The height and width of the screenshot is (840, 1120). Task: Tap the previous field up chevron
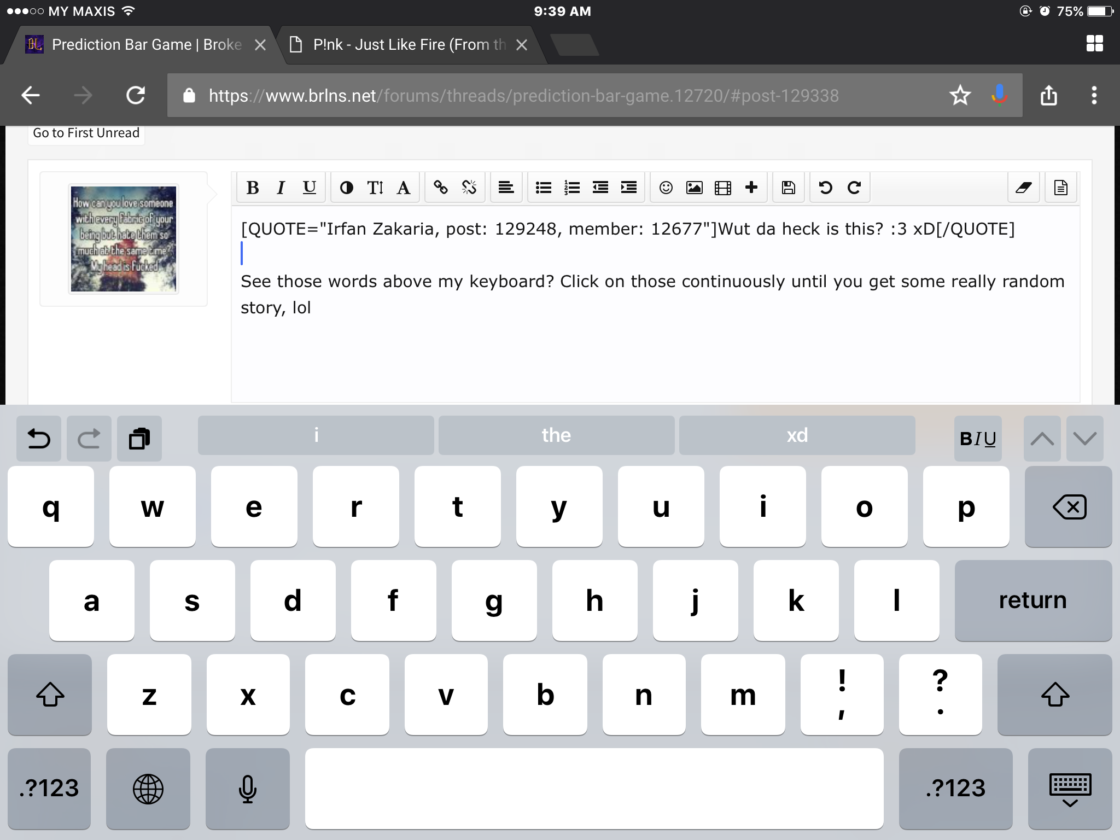point(1042,439)
